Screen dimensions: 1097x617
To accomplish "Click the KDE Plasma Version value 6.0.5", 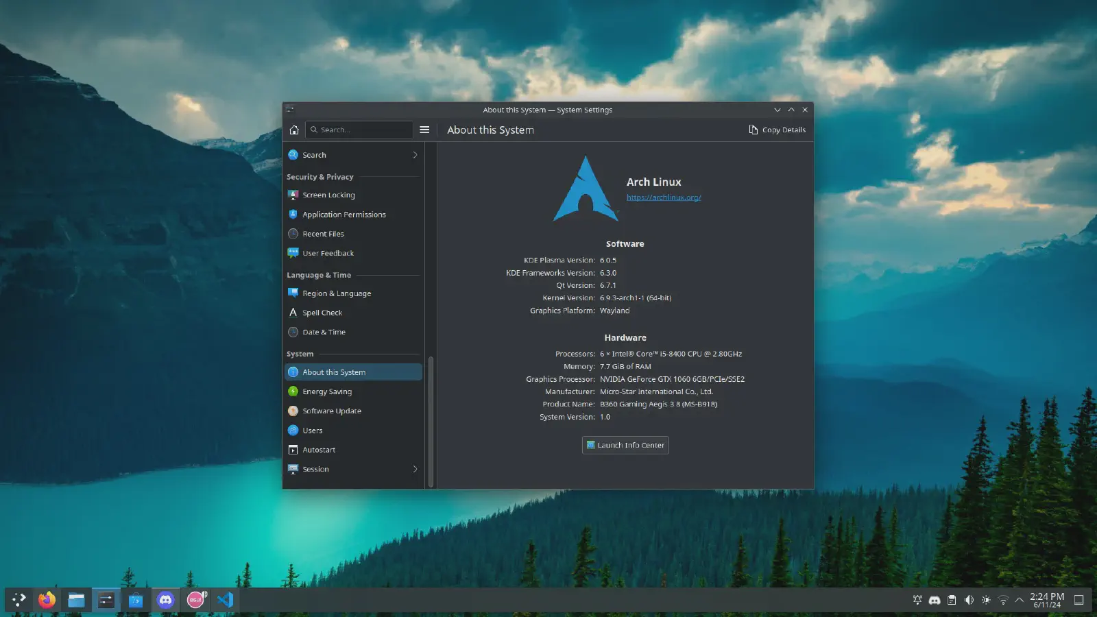I will [608, 261].
